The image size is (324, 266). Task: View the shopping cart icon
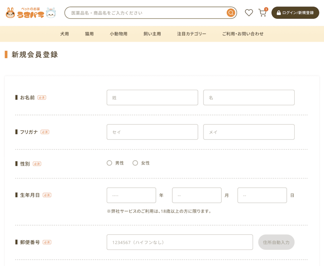point(263,13)
